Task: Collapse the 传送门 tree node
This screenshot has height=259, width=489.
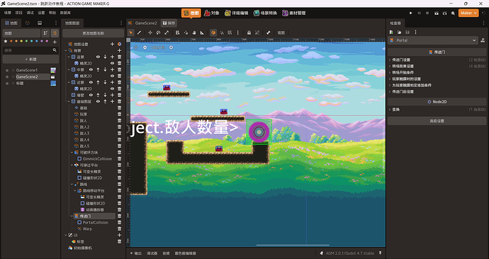Action: coord(72,216)
